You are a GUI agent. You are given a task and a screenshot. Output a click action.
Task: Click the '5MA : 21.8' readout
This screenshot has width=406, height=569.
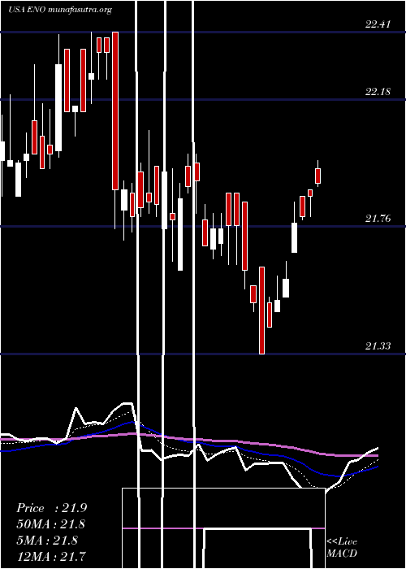pyautogui.click(x=47, y=541)
